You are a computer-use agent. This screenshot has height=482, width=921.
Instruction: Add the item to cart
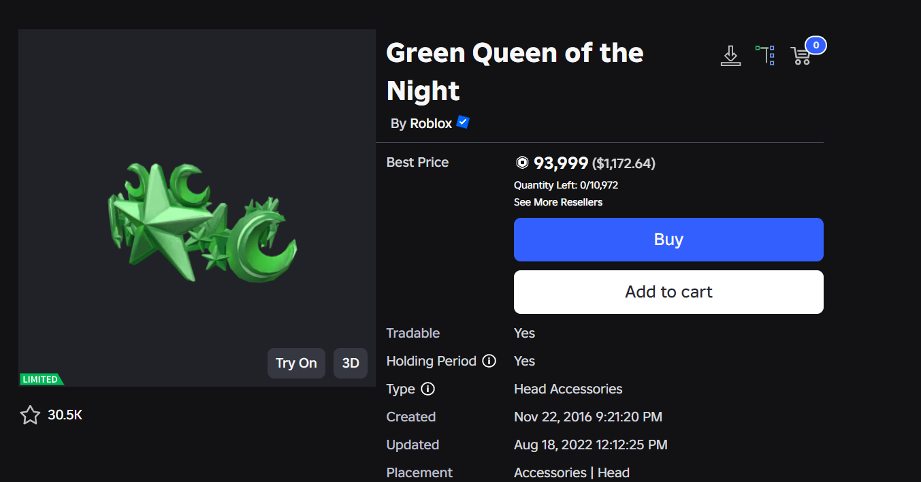[x=668, y=292]
